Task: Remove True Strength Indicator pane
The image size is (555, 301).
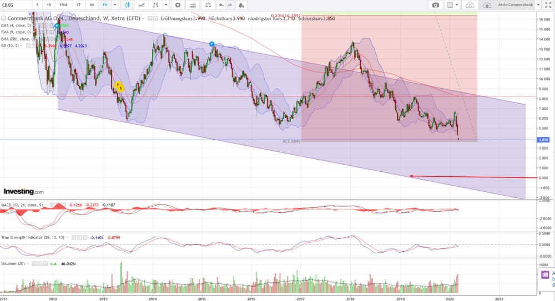Action: pos(85,237)
